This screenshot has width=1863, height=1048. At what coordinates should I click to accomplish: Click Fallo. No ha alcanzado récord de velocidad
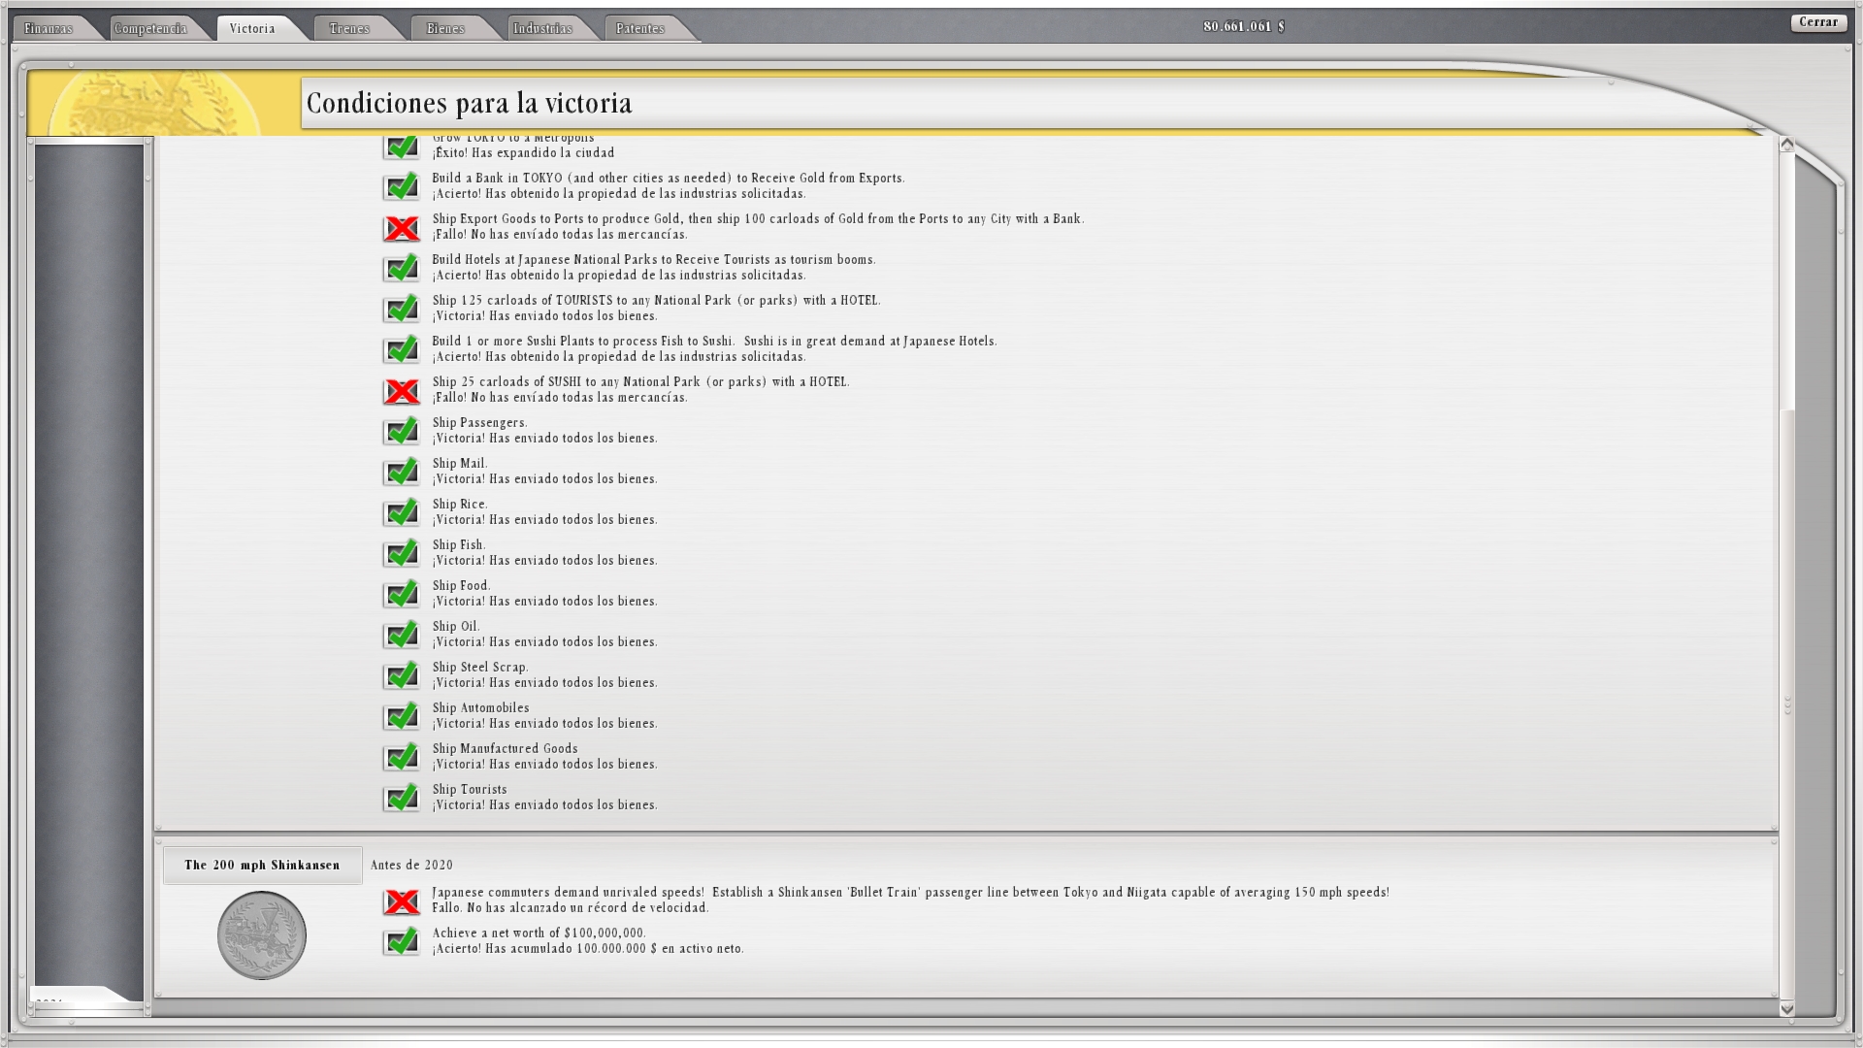tap(571, 907)
